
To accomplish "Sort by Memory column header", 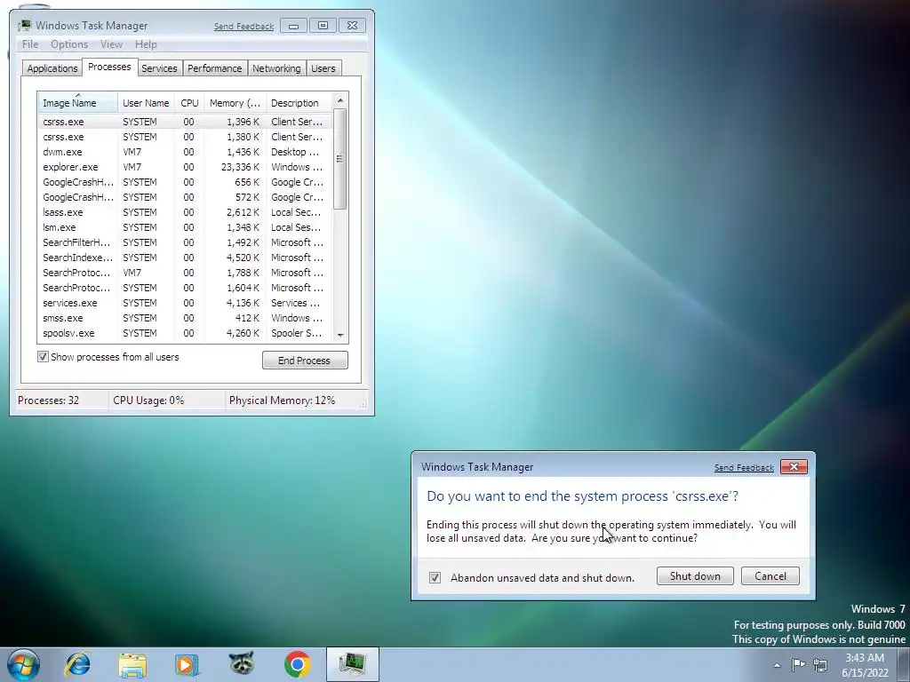I will coord(235,103).
